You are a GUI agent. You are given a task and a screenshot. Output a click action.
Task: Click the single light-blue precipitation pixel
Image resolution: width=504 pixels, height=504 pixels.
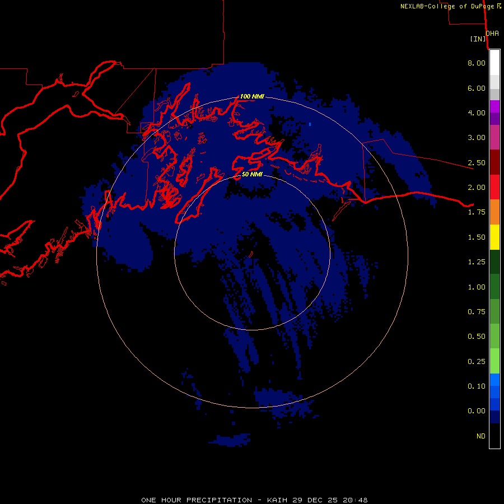[x=310, y=124]
